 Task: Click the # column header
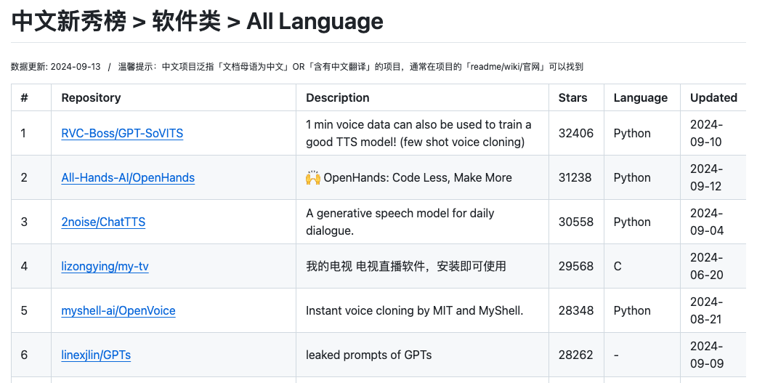click(x=24, y=97)
